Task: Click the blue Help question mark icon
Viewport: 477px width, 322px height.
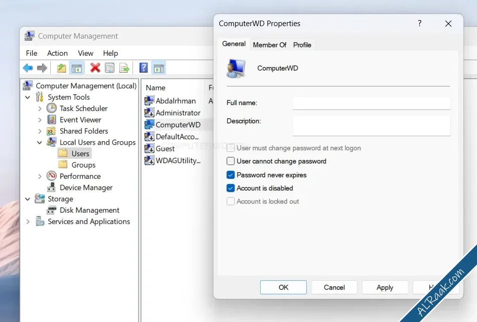Action: point(143,68)
